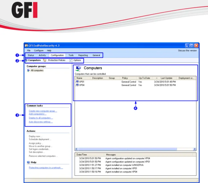Click Discuss this version link
Viewport: 208px width, 183px height.
187,51
